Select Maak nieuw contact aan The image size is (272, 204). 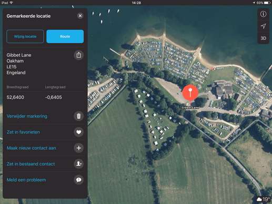coord(31,148)
